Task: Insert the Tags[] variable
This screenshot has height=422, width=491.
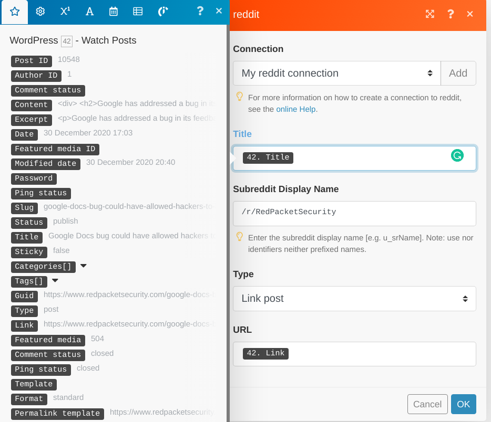Action: tap(29, 281)
